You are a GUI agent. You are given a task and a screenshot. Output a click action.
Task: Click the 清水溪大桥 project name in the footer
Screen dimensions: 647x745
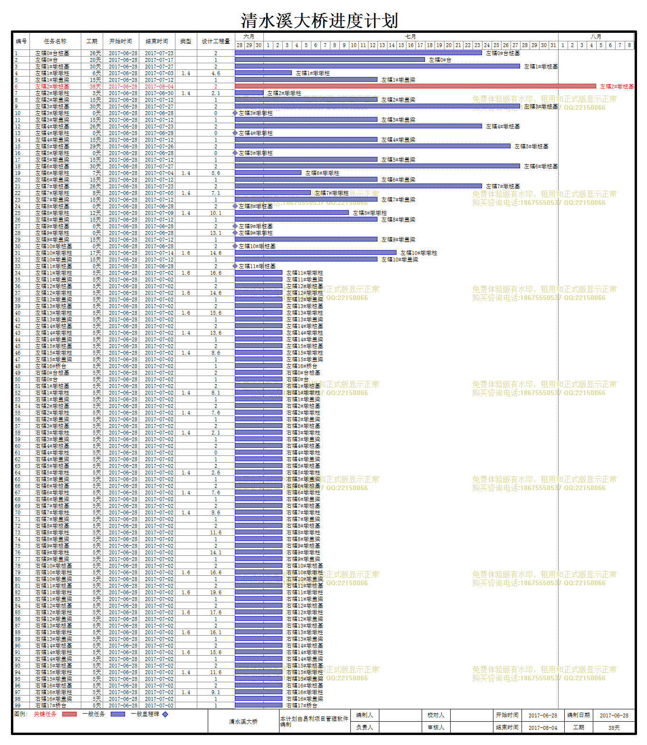243,721
